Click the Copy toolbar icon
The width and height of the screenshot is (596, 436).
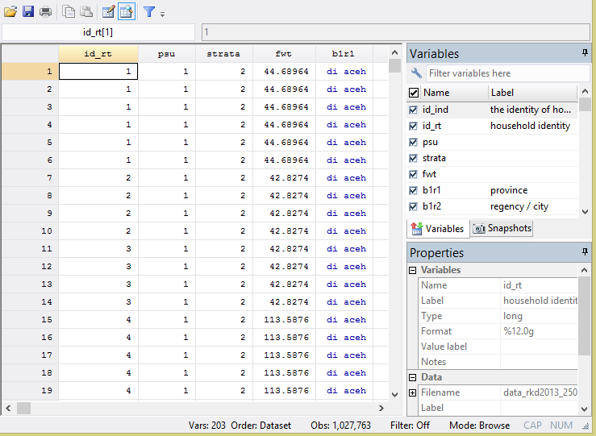click(69, 11)
